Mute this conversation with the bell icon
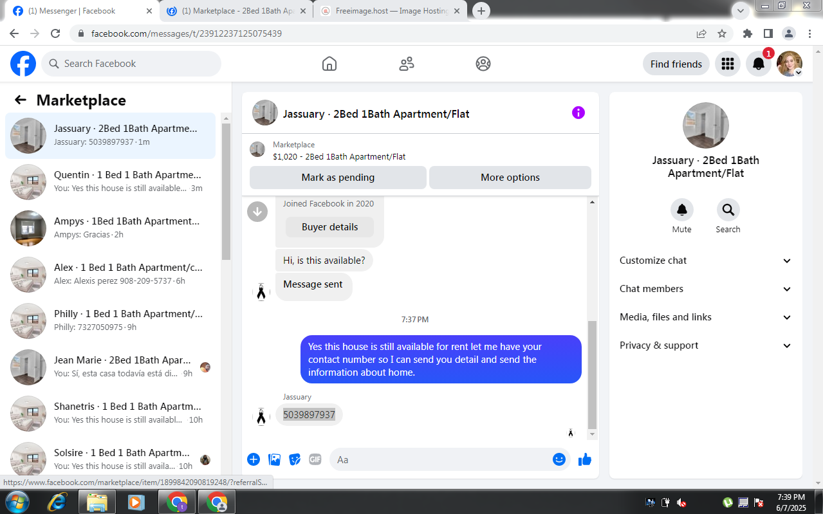This screenshot has width=823, height=514. 681,210
